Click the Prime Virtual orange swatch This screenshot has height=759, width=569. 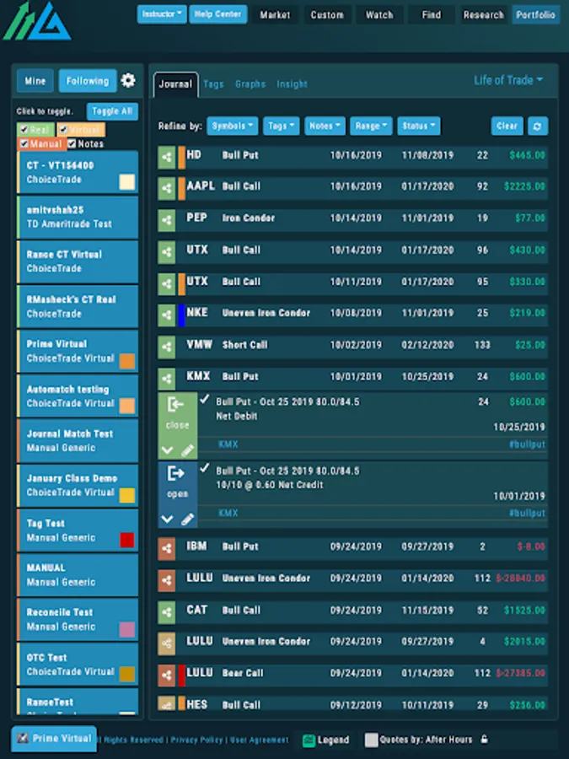pyautogui.click(x=127, y=361)
